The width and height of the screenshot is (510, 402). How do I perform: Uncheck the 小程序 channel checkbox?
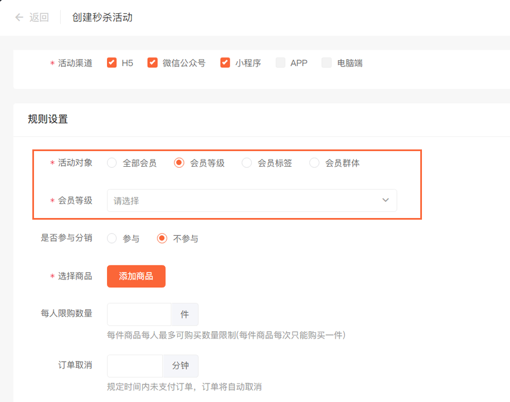pos(225,63)
